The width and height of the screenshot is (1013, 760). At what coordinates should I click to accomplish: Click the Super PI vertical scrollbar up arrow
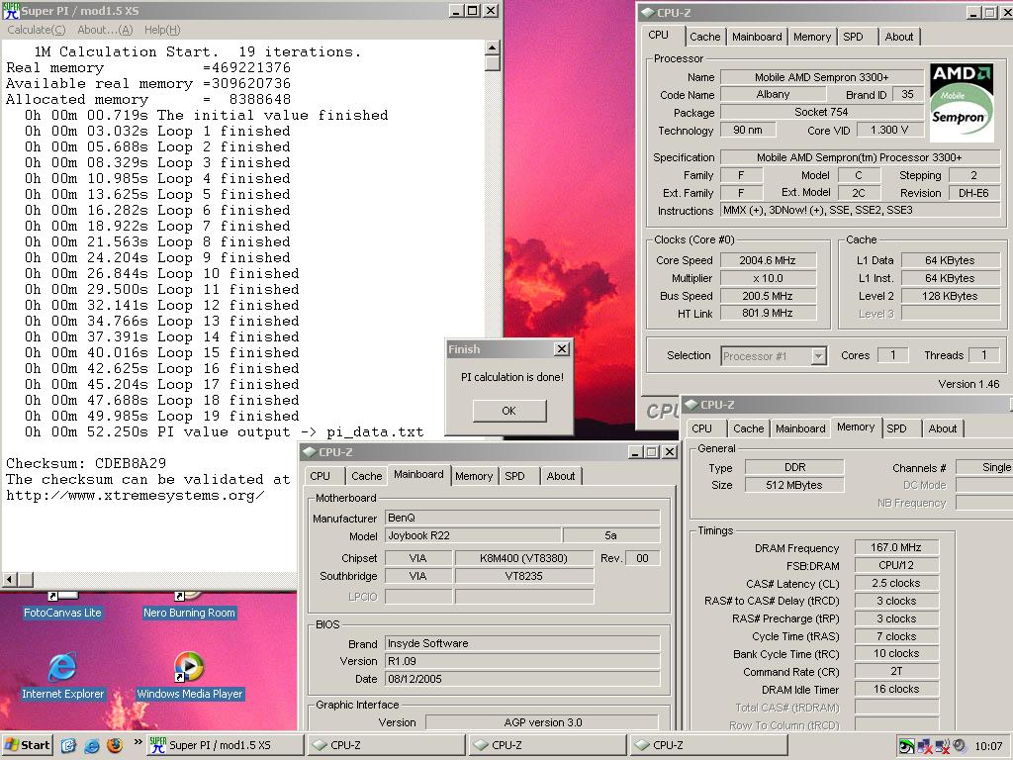point(493,47)
